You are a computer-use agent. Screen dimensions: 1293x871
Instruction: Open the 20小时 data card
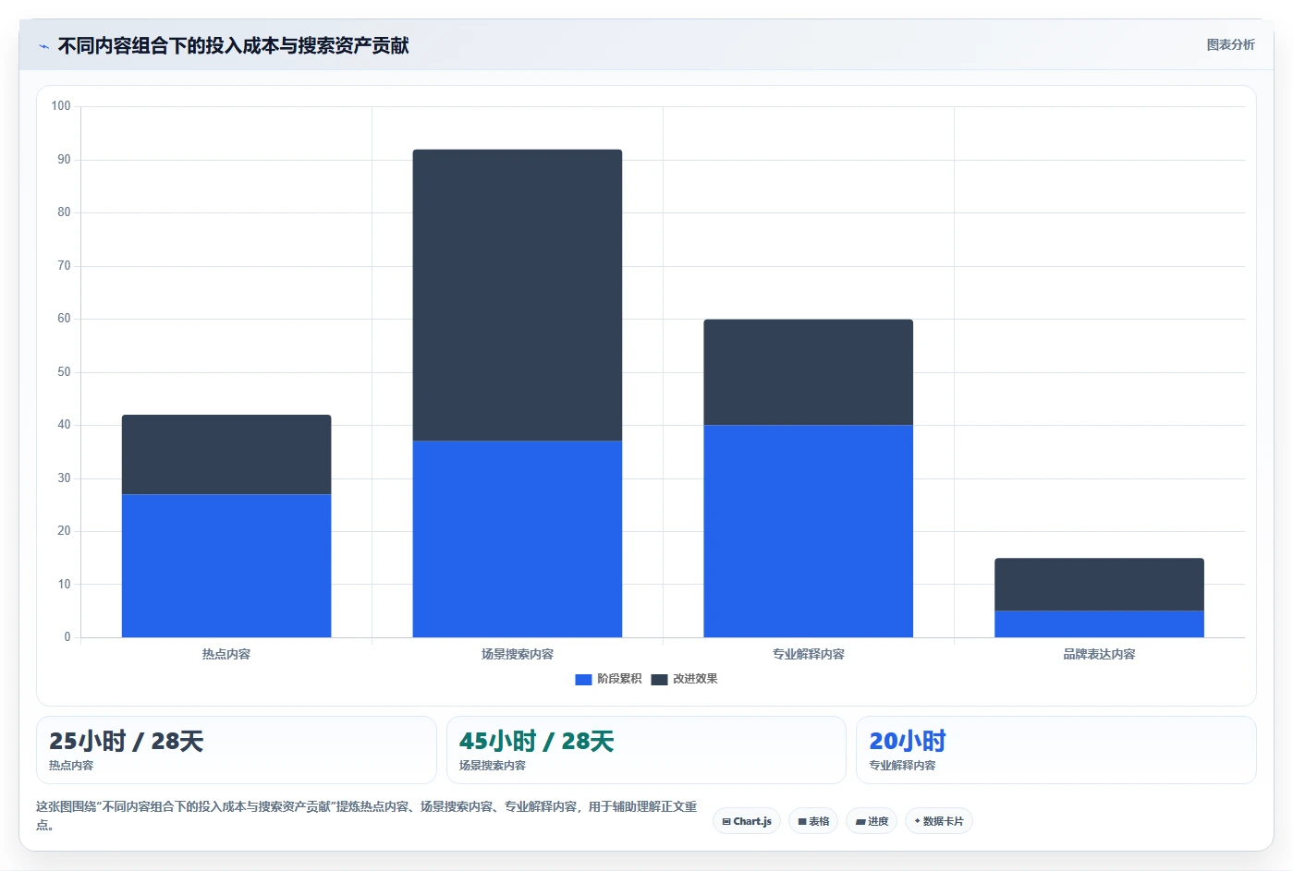(1055, 750)
